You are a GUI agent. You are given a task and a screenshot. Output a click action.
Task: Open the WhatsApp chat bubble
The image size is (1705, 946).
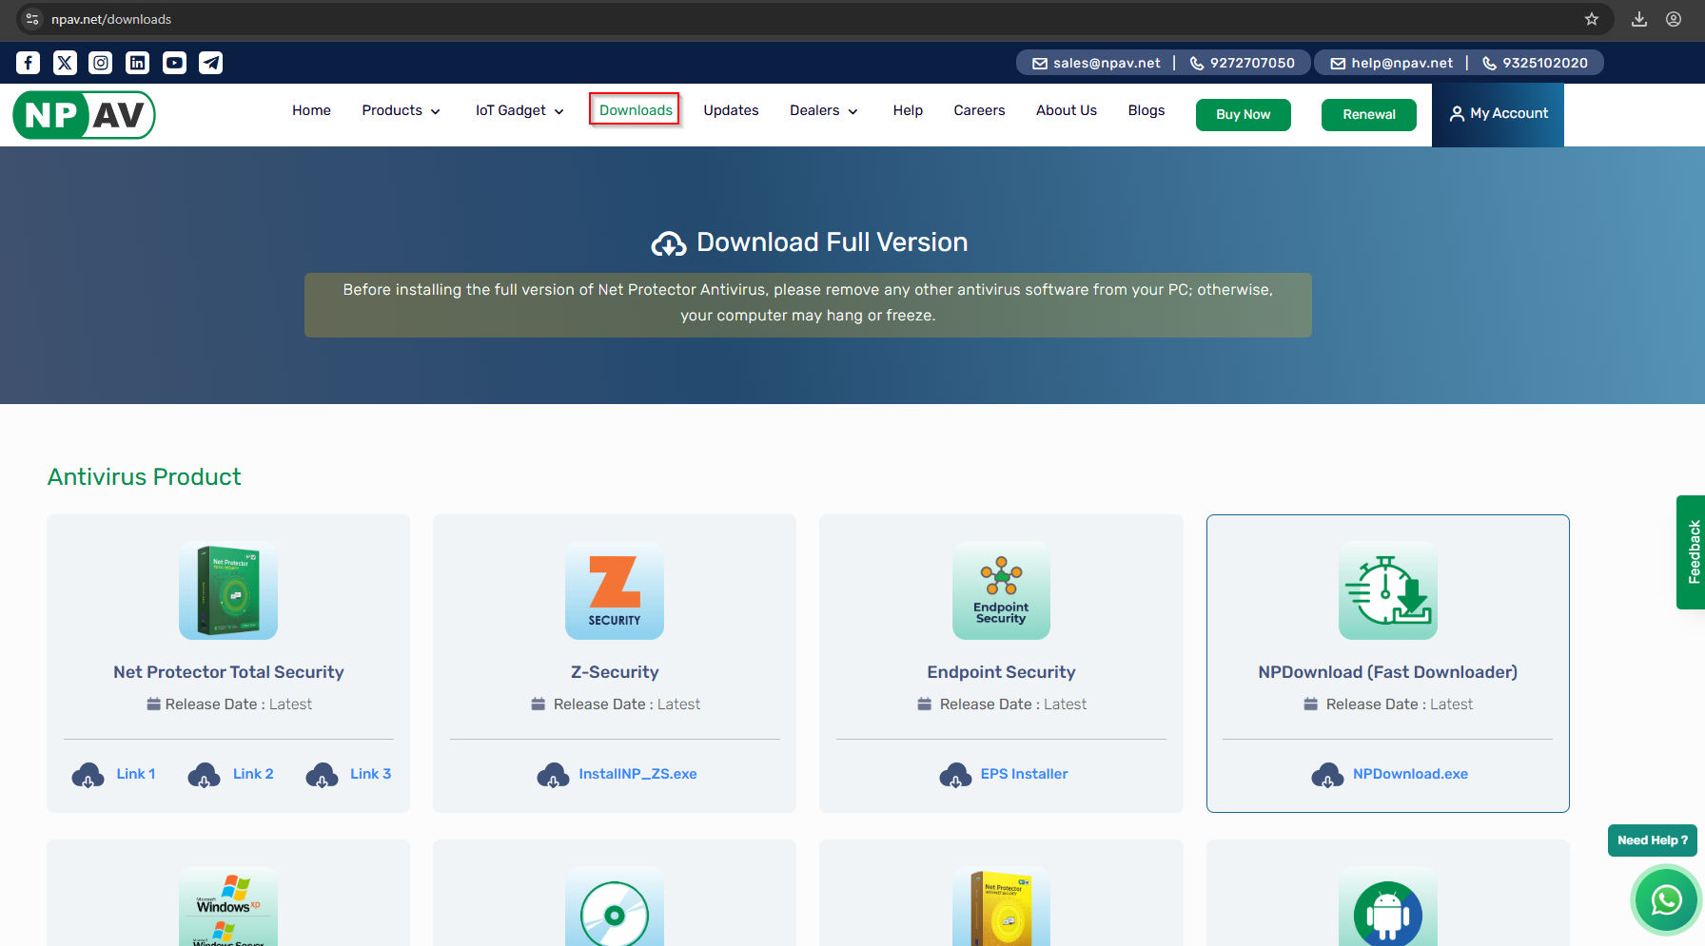pyautogui.click(x=1664, y=899)
